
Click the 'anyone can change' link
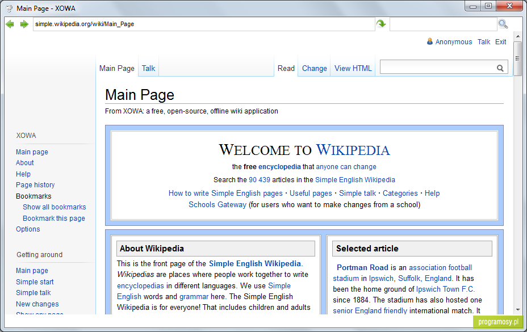pyautogui.click(x=346, y=167)
